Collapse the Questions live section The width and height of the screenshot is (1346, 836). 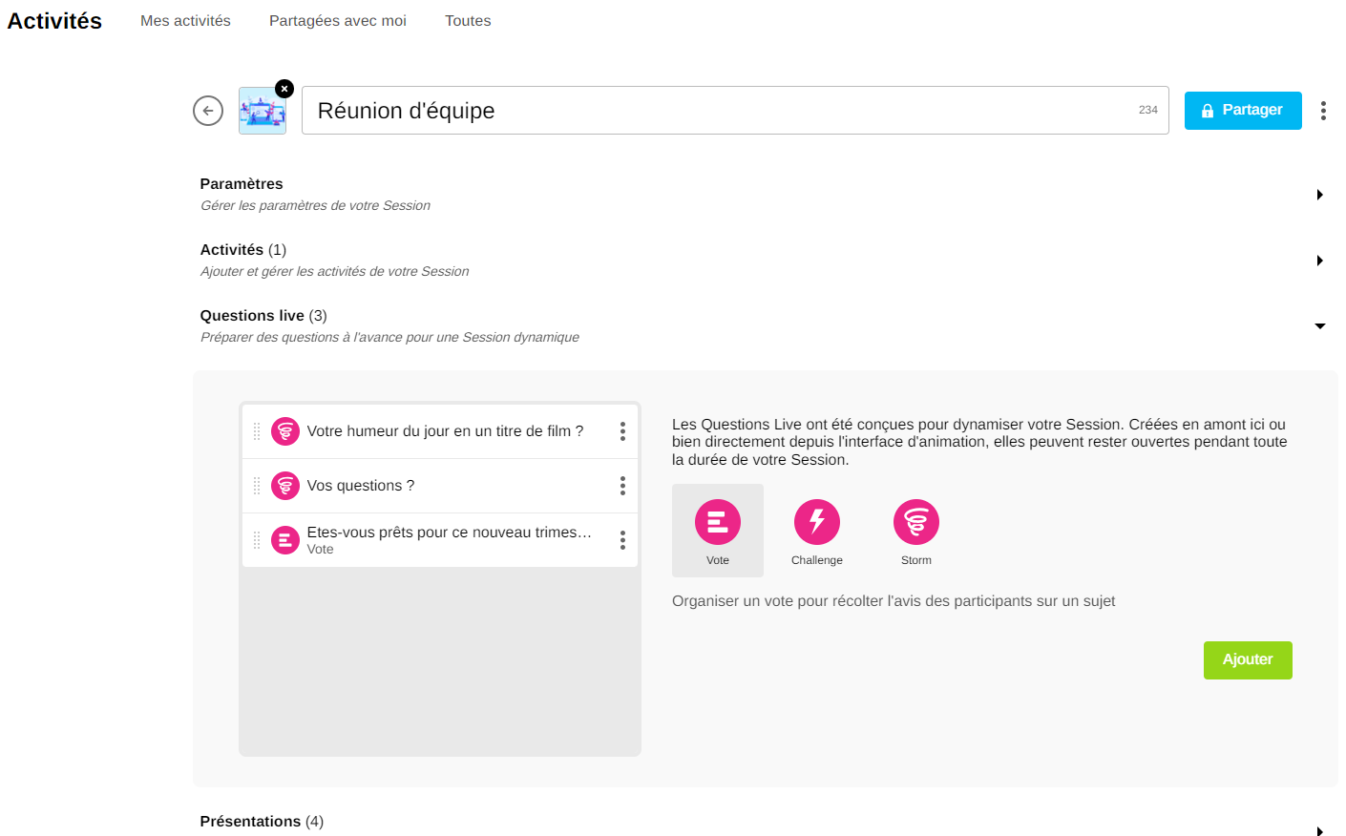click(x=1319, y=326)
